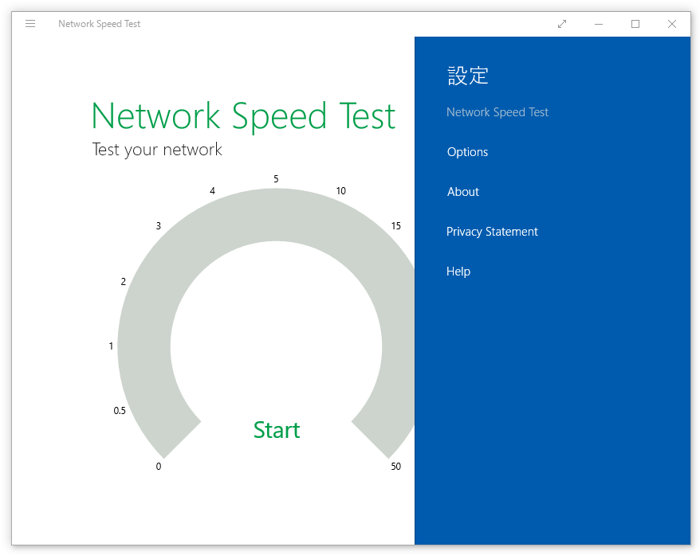Click the gauge label '15'
The image size is (700, 555).
tap(395, 226)
